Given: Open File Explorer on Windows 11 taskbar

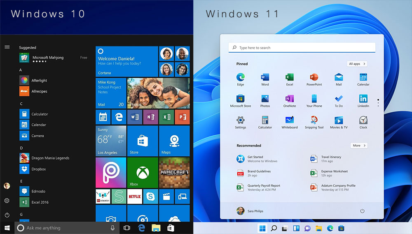Looking at the screenshot, I should coord(319,228).
